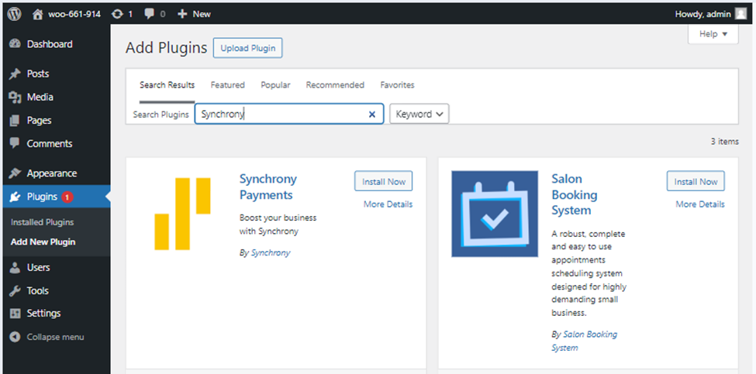756x374 pixels.
Task: View More Details for Salon Booking System
Action: 699,204
